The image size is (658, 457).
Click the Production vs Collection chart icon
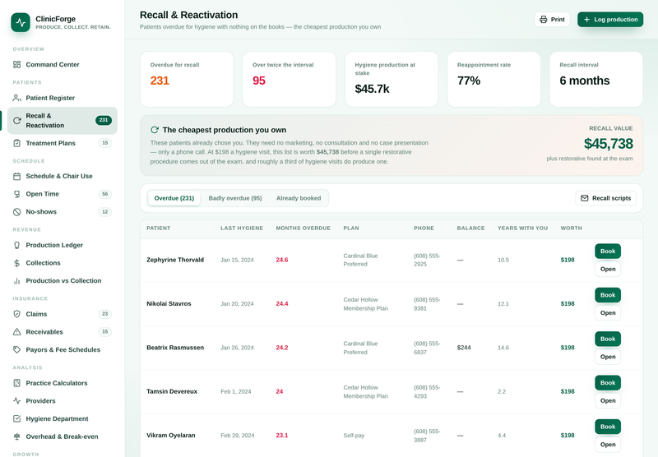point(16,281)
